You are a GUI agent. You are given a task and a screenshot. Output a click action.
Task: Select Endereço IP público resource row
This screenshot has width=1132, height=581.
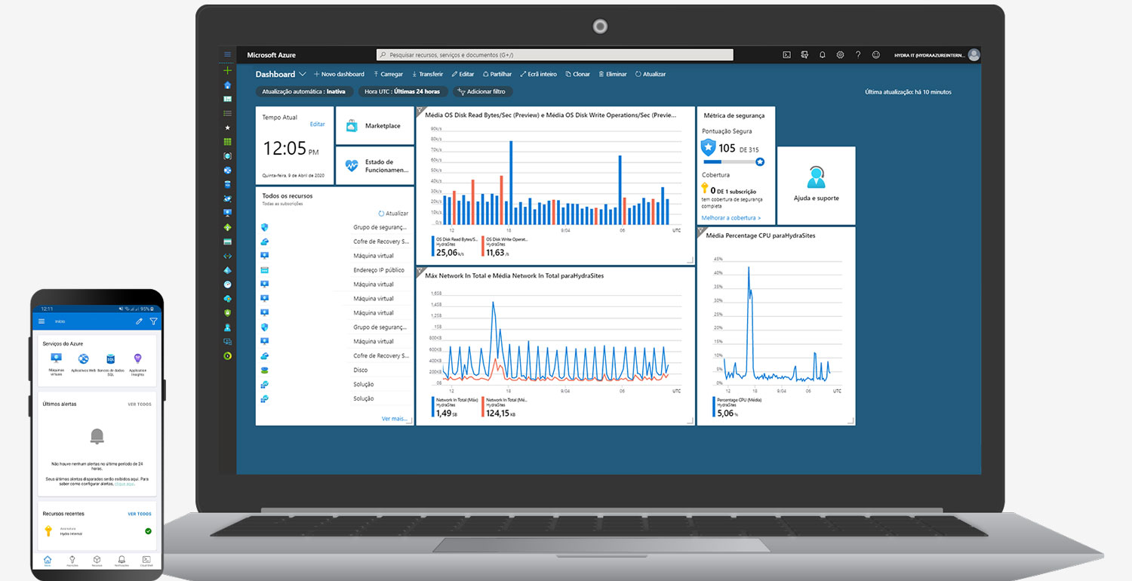(334, 270)
